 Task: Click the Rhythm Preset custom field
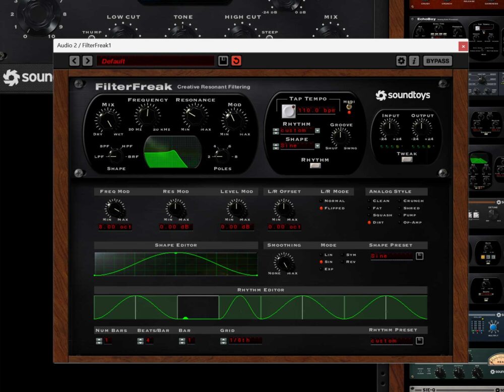(x=391, y=341)
